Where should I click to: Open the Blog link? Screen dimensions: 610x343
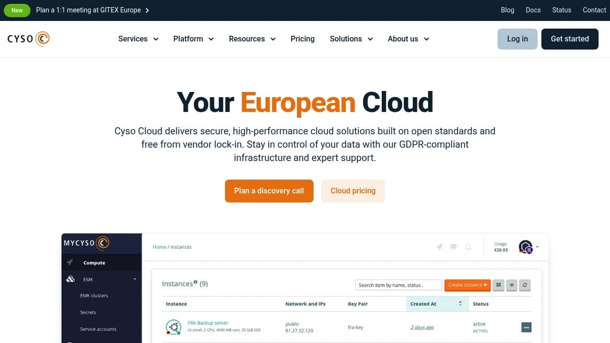(508, 10)
